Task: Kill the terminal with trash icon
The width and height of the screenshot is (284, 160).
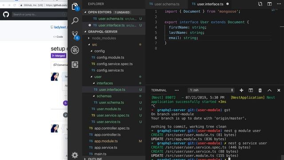Action: click(x=260, y=90)
